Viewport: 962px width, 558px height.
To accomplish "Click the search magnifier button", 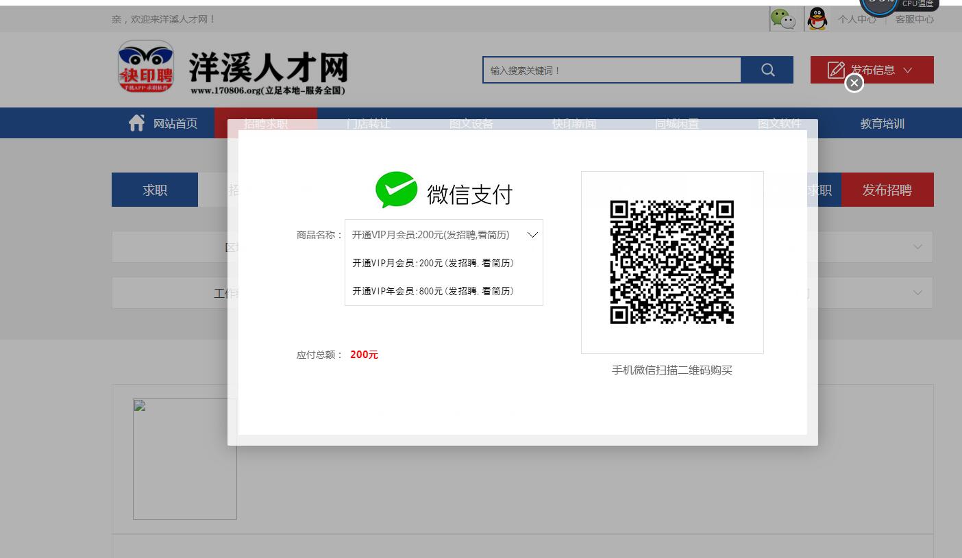I will tap(767, 70).
